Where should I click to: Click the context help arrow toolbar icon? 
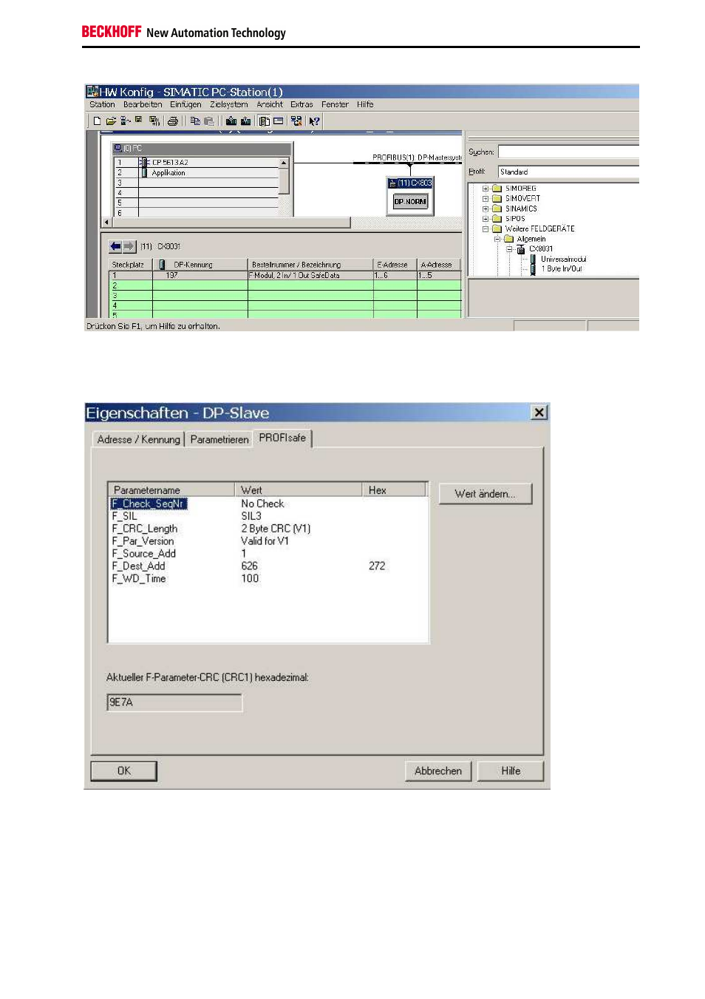(x=314, y=121)
